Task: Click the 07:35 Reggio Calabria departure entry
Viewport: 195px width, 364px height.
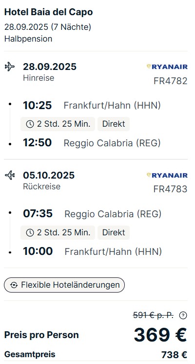Action: pos(92,214)
